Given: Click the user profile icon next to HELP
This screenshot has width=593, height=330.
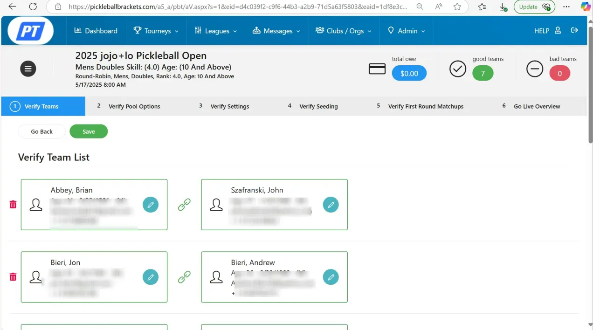Looking at the screenshot, I should (558, 30).
